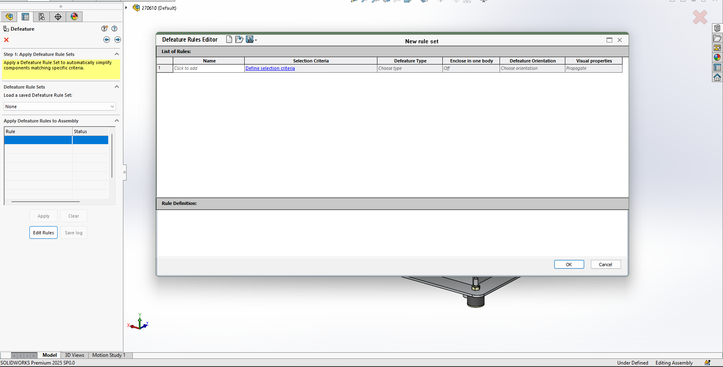The width and height of the screenshot is (723, 367).
Task: Click the red X to cancel Defeature
Action: click(x=7, y=40)
